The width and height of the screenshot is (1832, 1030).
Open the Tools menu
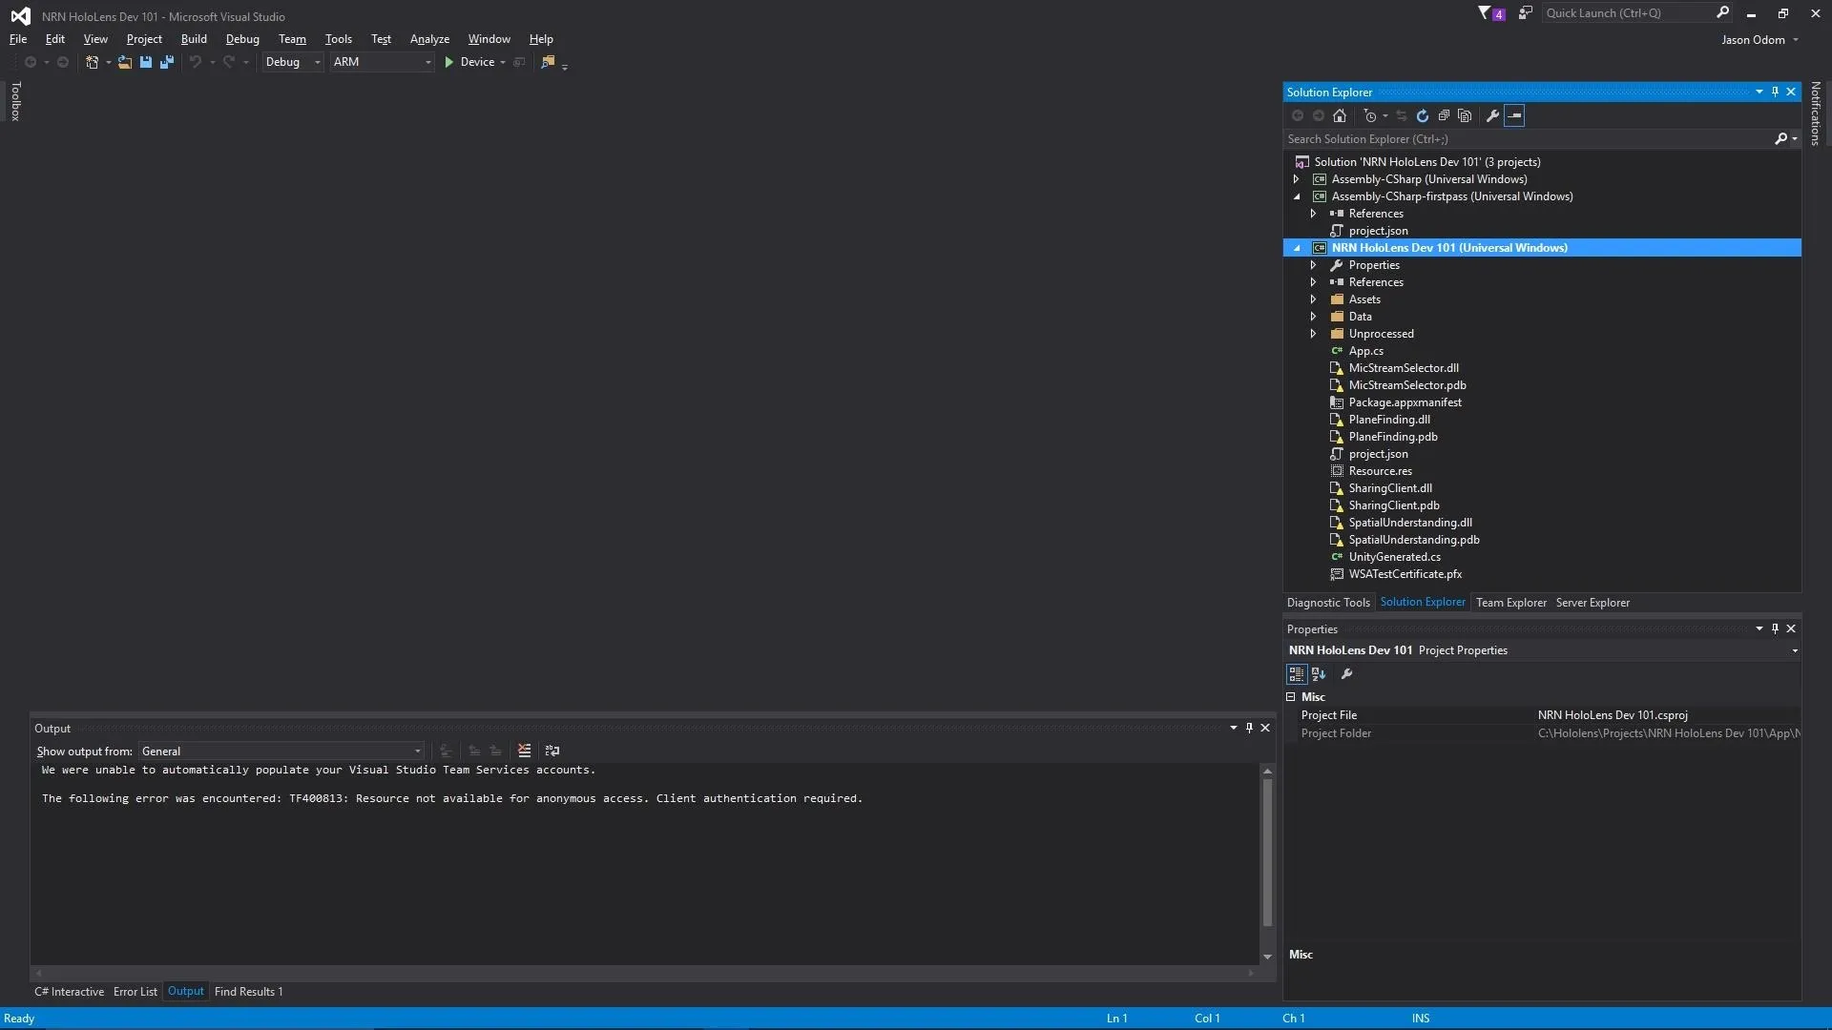[x=338, y=39]
